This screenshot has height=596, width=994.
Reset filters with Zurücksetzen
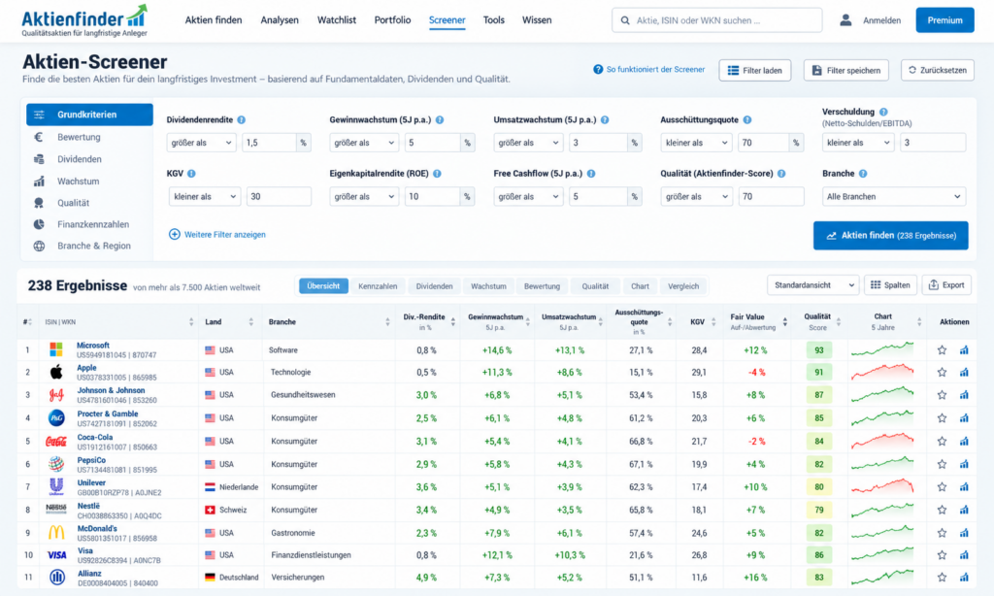point(938,71)
